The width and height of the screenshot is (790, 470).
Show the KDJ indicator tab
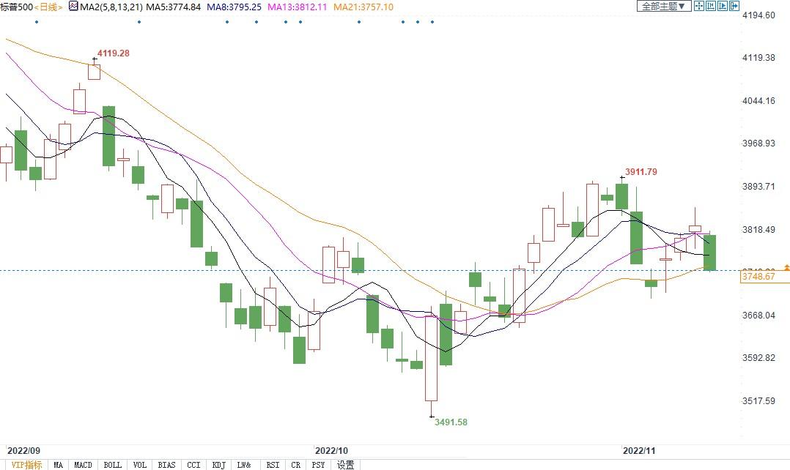(x=218, y=465)
